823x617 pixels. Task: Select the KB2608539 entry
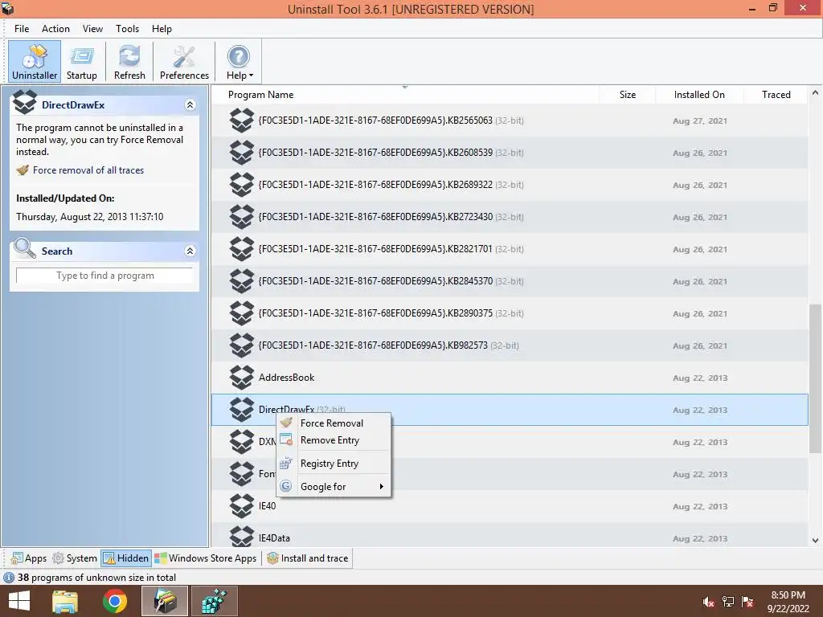point(509,153)
